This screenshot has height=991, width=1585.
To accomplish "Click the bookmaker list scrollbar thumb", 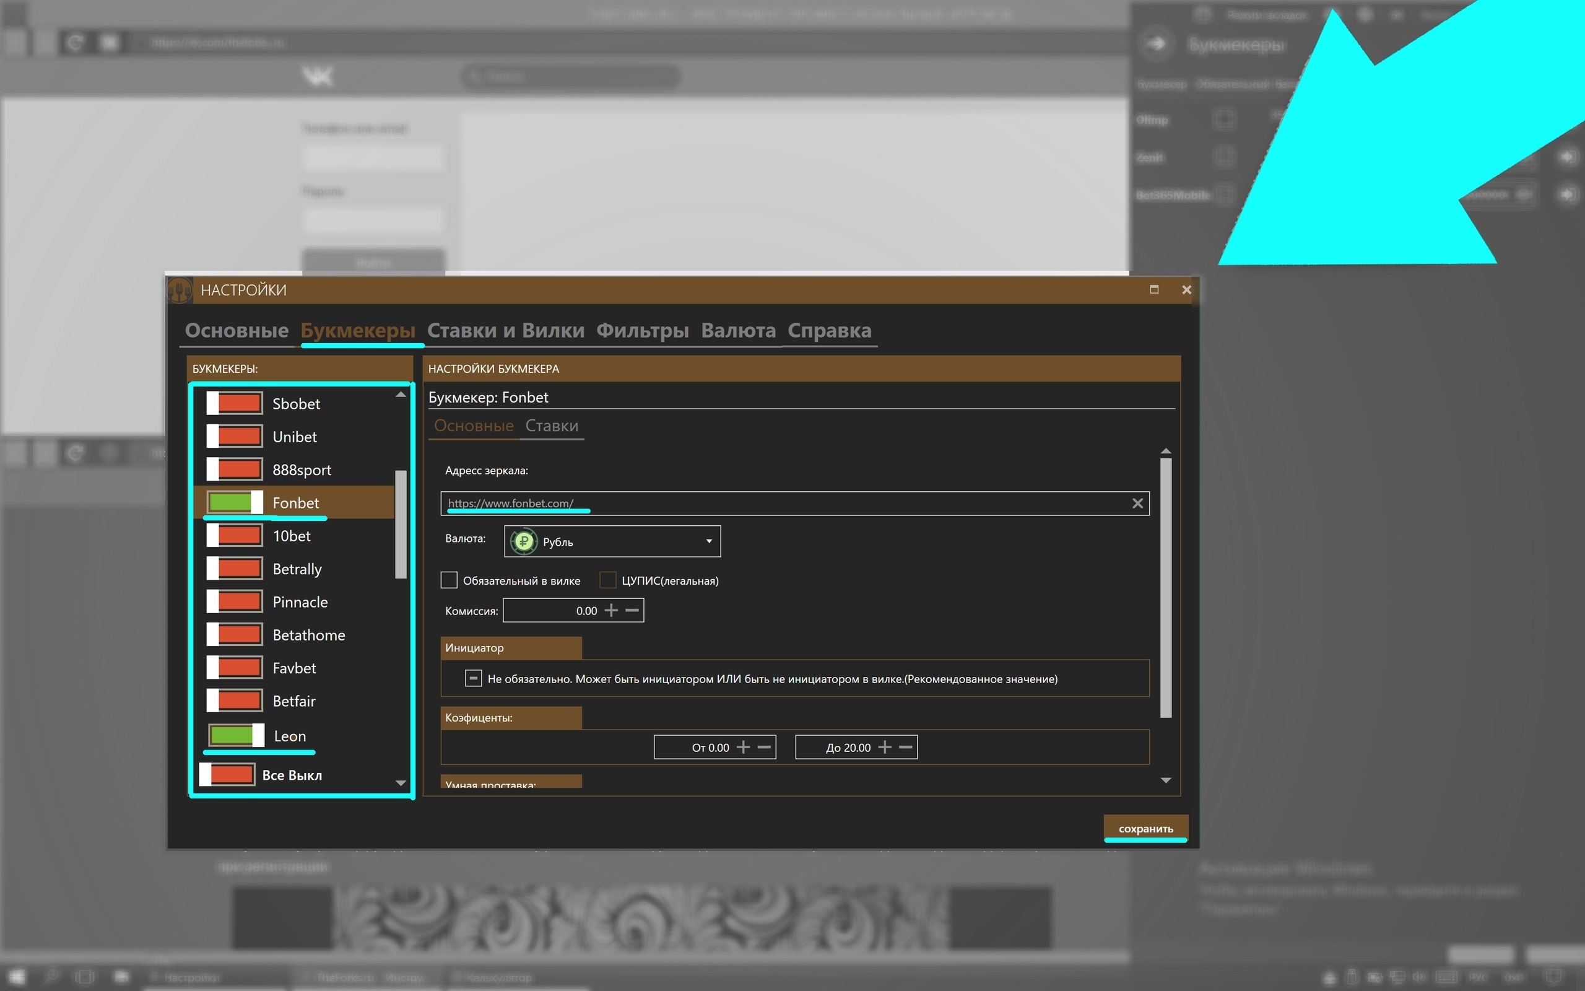I will (x=401, y=525).
